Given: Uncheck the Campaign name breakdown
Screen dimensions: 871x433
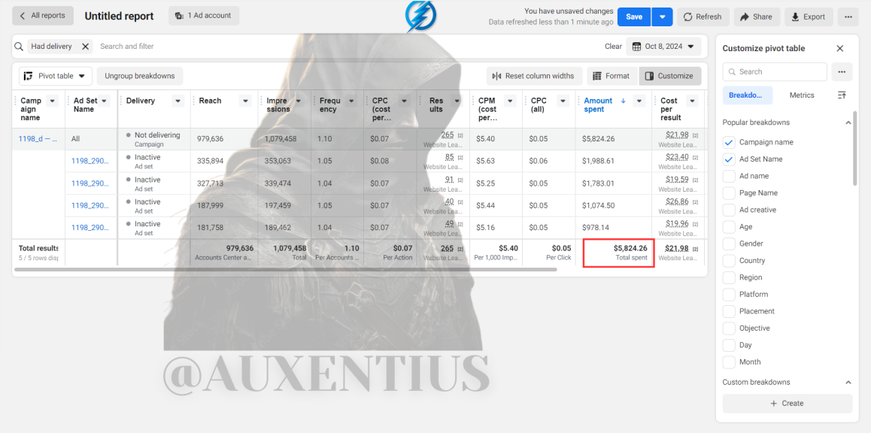Looking at the screenshot, I should pyautogui.click(x=729, y=142).
